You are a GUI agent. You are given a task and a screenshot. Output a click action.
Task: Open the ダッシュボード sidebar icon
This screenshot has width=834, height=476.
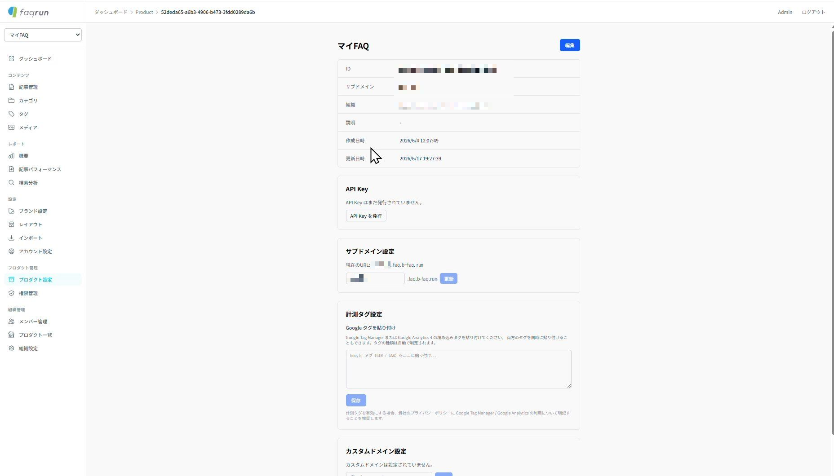click(x=12, y=59)
